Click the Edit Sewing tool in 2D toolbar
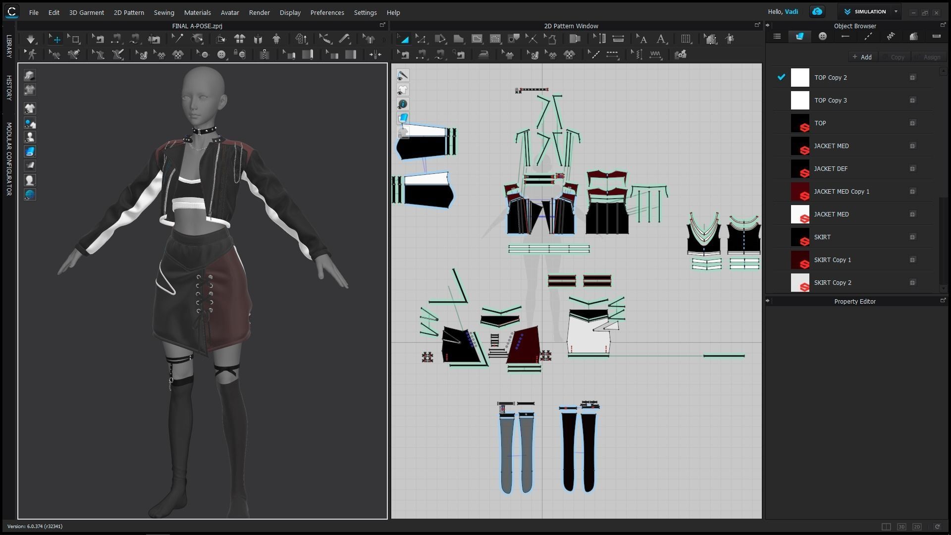This screenshot has width=951, height=535. point(404,54)
